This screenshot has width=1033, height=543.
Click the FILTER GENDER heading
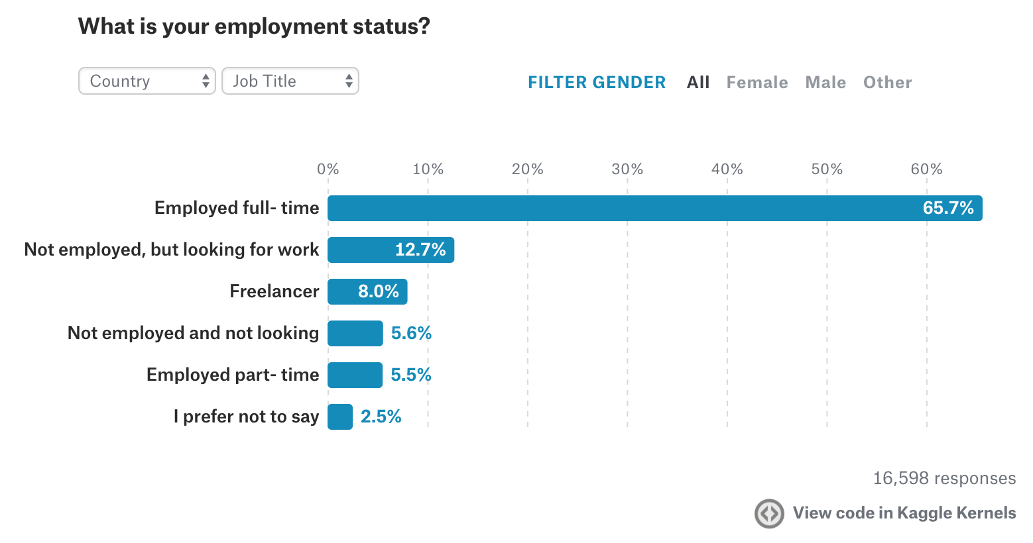(597, 83)
